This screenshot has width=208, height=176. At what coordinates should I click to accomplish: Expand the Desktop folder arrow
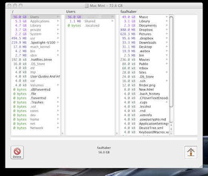(167, 47)
